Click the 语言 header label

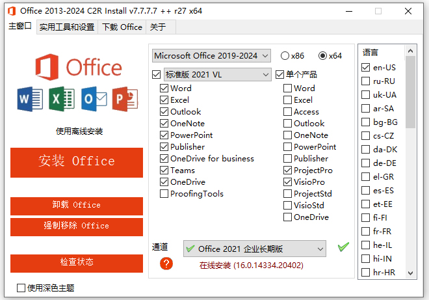[x=370, y=52]
